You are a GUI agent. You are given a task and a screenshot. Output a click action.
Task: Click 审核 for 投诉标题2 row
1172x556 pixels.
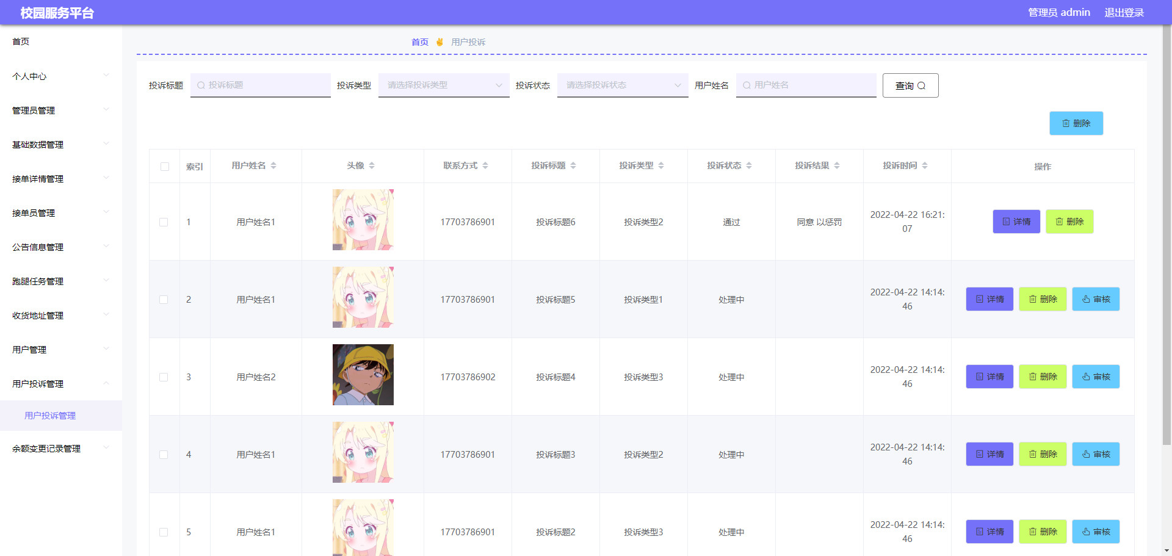pyautogui.click(x=1096, y=532)
